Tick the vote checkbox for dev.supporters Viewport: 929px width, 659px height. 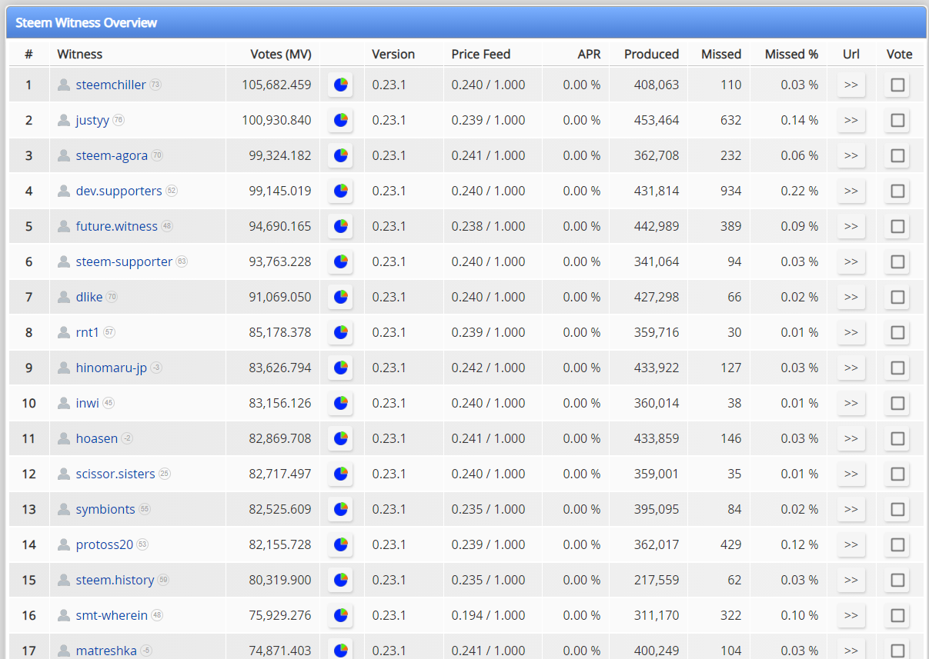[897, 191]
